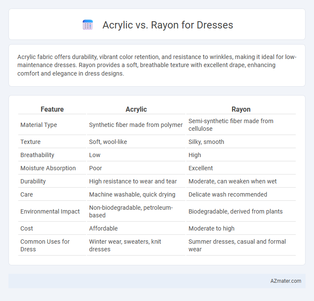Click the 'Texture' row label
This screenshot has height=301, width=314.
click(31, 142)
